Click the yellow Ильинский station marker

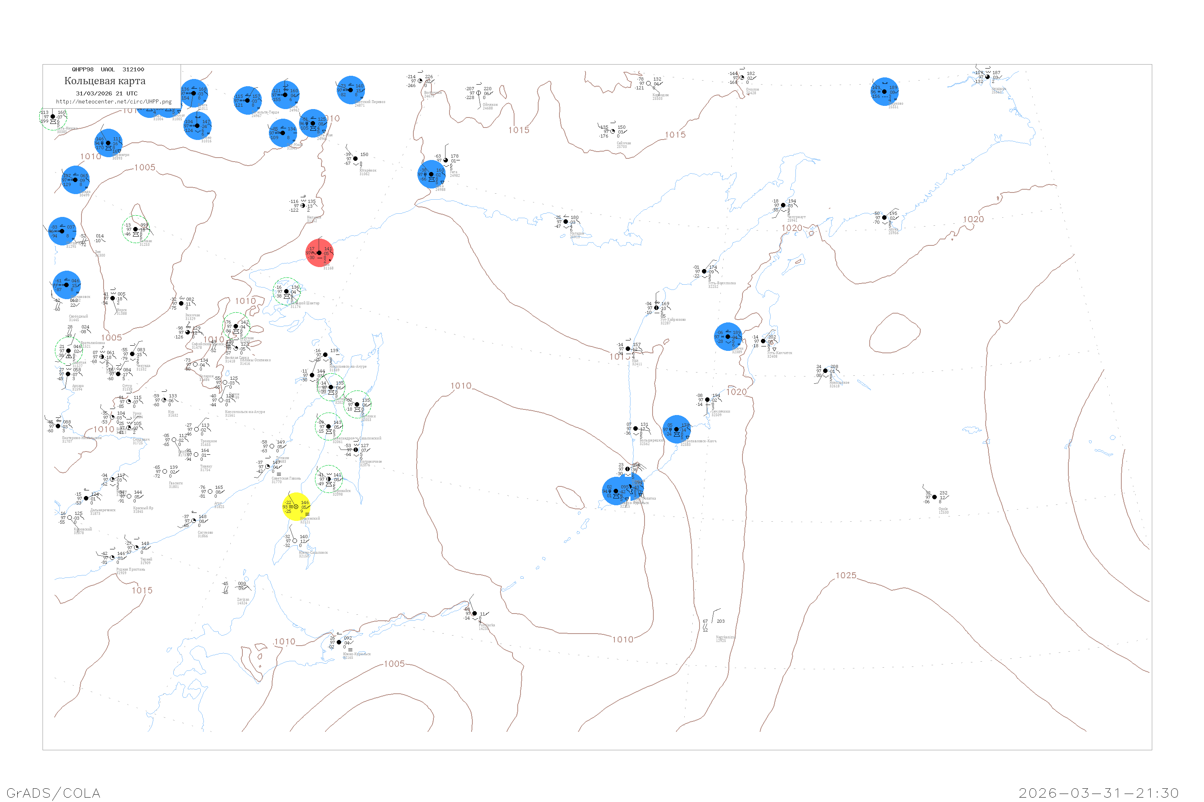(297, 507)
